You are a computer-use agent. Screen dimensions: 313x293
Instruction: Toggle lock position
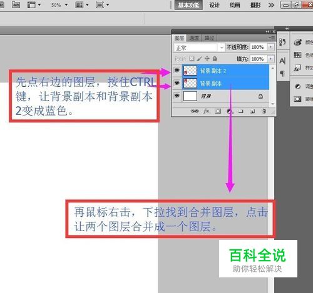point(207,59)
